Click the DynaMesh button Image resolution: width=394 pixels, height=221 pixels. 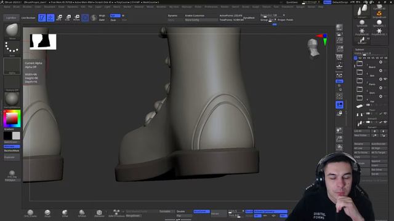[249, 18]
